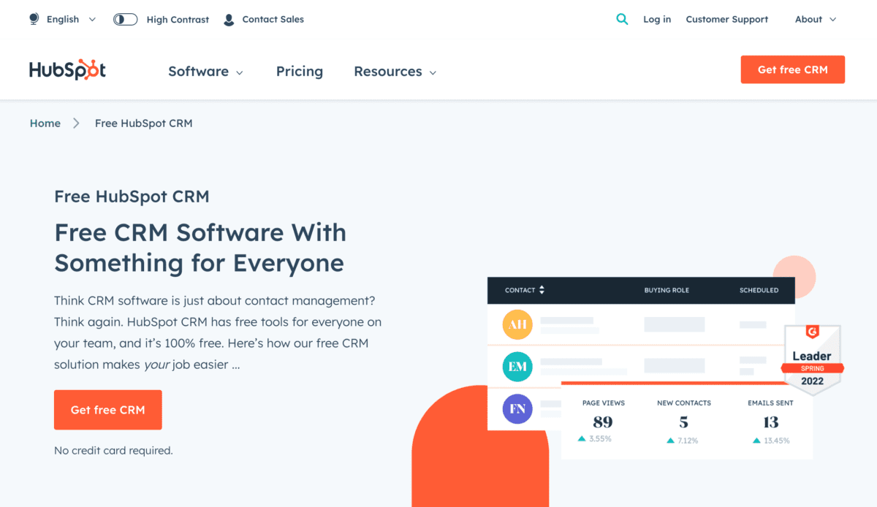The height and width of the screenshot is (507, 877).
Task: Click the EM contact avatar
Action: coord(517,367)
